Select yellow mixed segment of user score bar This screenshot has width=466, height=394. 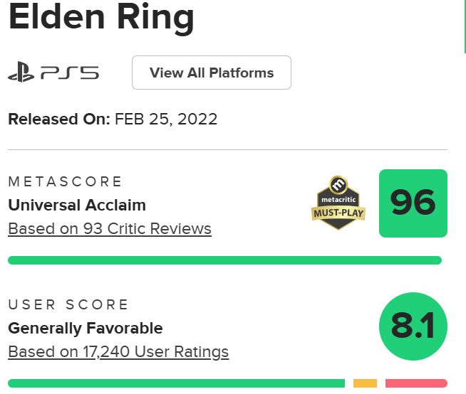pos(365,383)
